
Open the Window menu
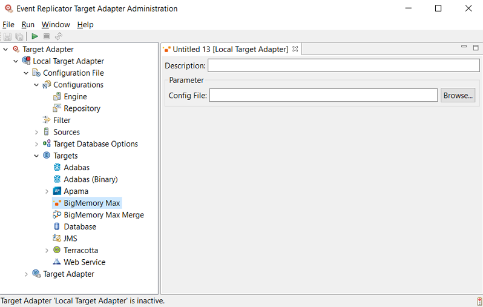pos(56,25)
